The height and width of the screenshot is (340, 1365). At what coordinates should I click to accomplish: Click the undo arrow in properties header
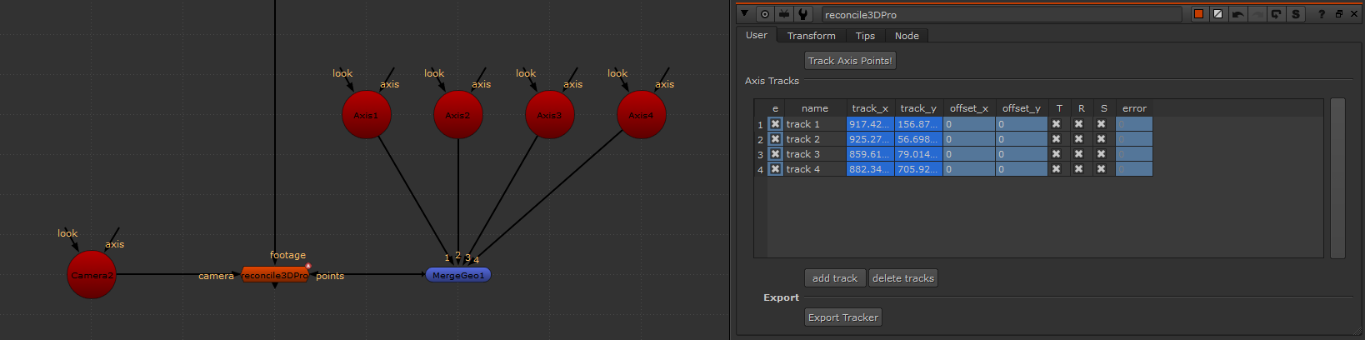point(1237,14)
